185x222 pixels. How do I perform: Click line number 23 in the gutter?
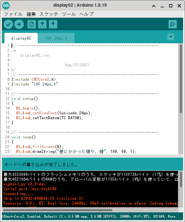click(x=7, y=151)
